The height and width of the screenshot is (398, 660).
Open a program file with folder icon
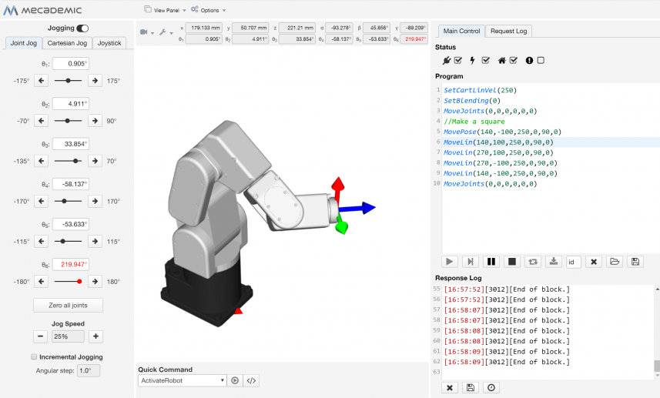click(x=615, y=262)
